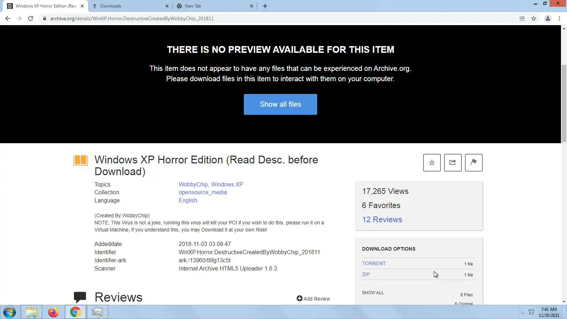Open the Windows XP topic link
The width and height of the screenshot is (567, 319).
click(227, 184)
